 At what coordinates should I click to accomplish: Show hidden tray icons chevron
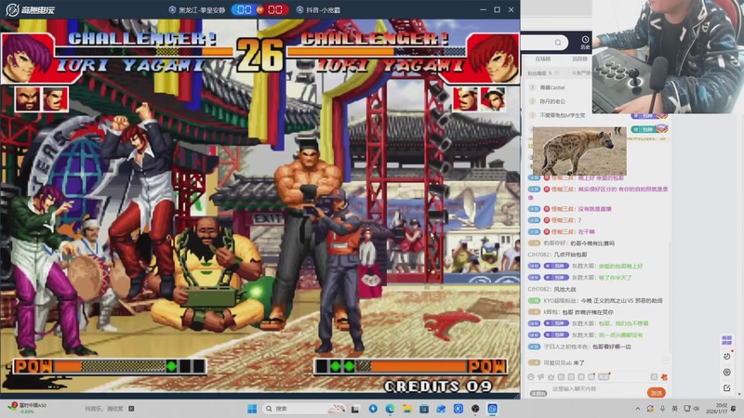tap(638, 409)
